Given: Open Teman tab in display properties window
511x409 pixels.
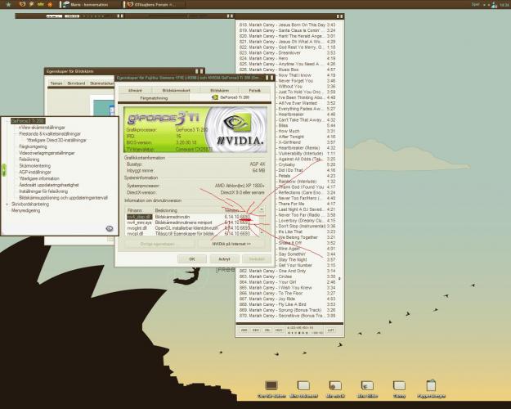Looking at the screenshot, I should coord(56,83).
